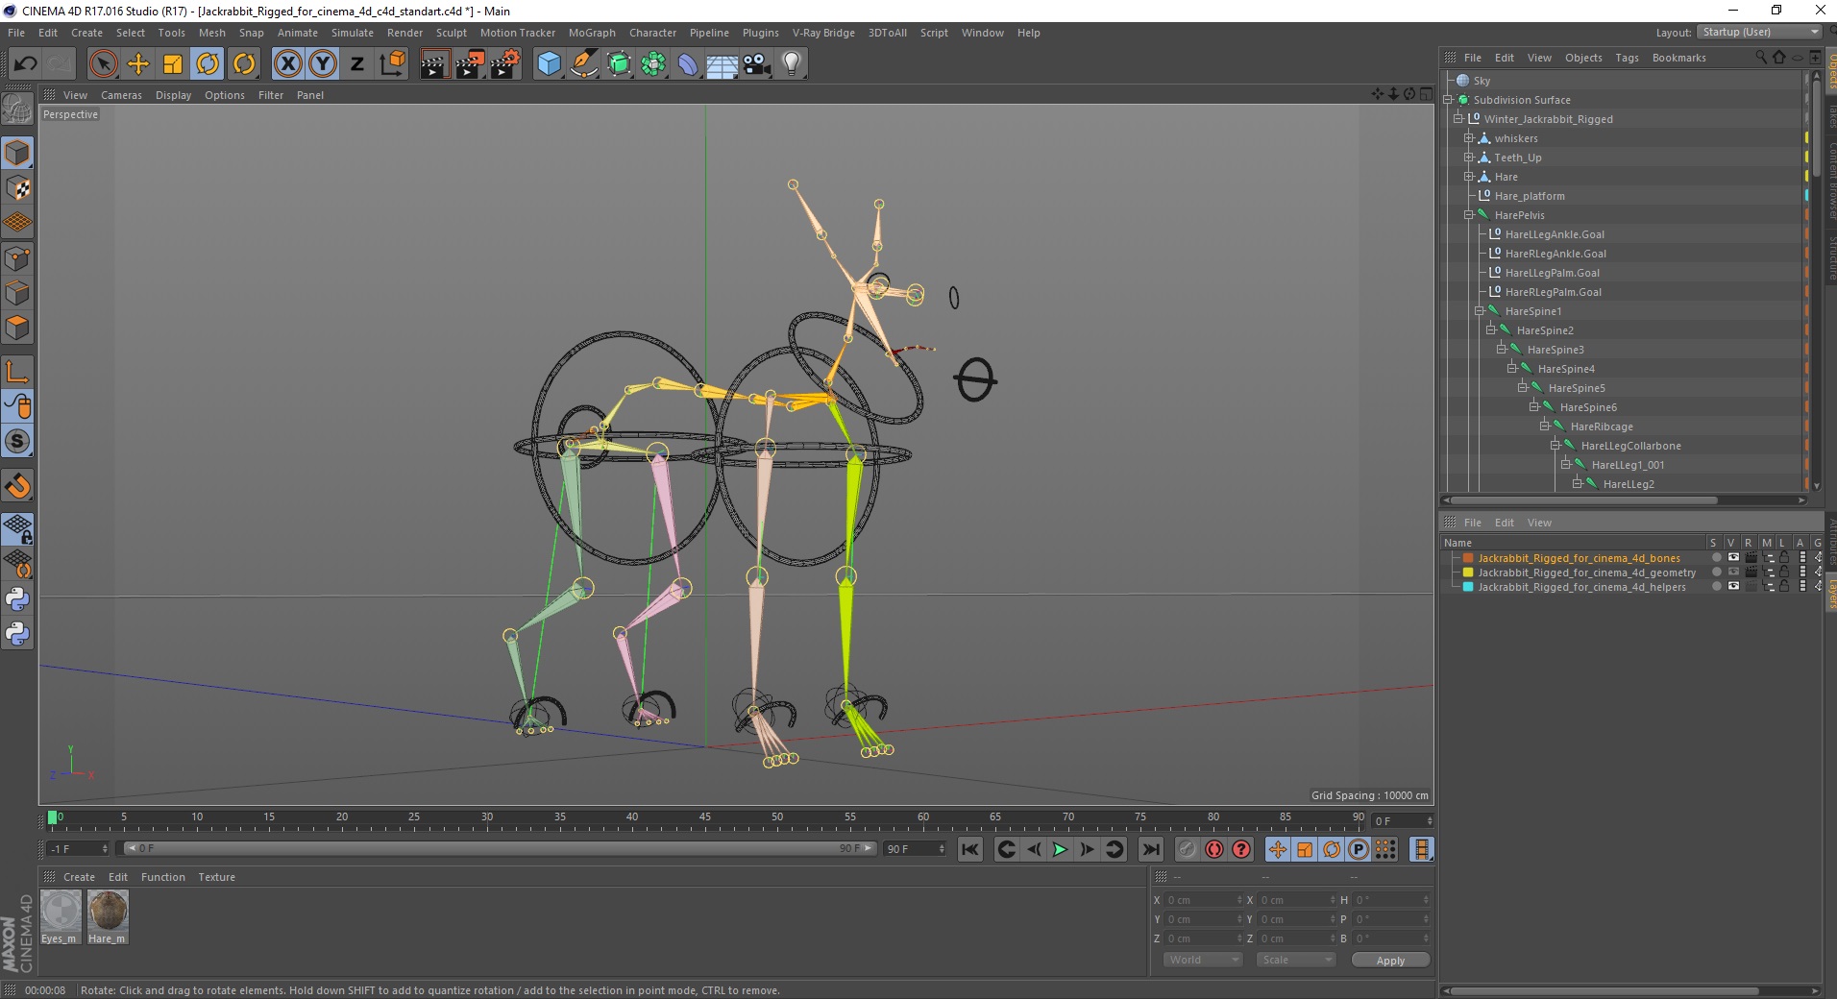
Task: Toggle lock on geometry layer
Action: pos(1784,572)
